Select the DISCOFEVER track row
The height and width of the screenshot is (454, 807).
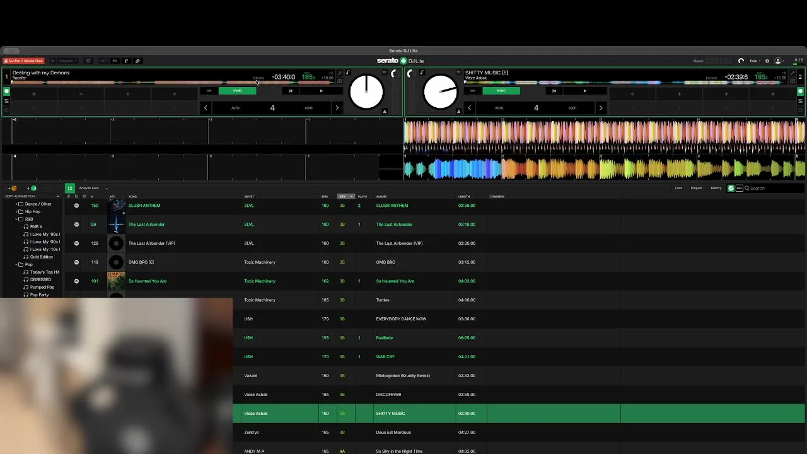pos(519,395)
